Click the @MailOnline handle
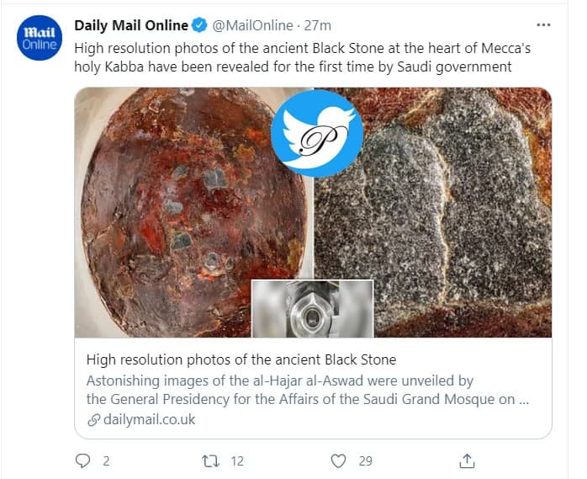 point(255,26)
